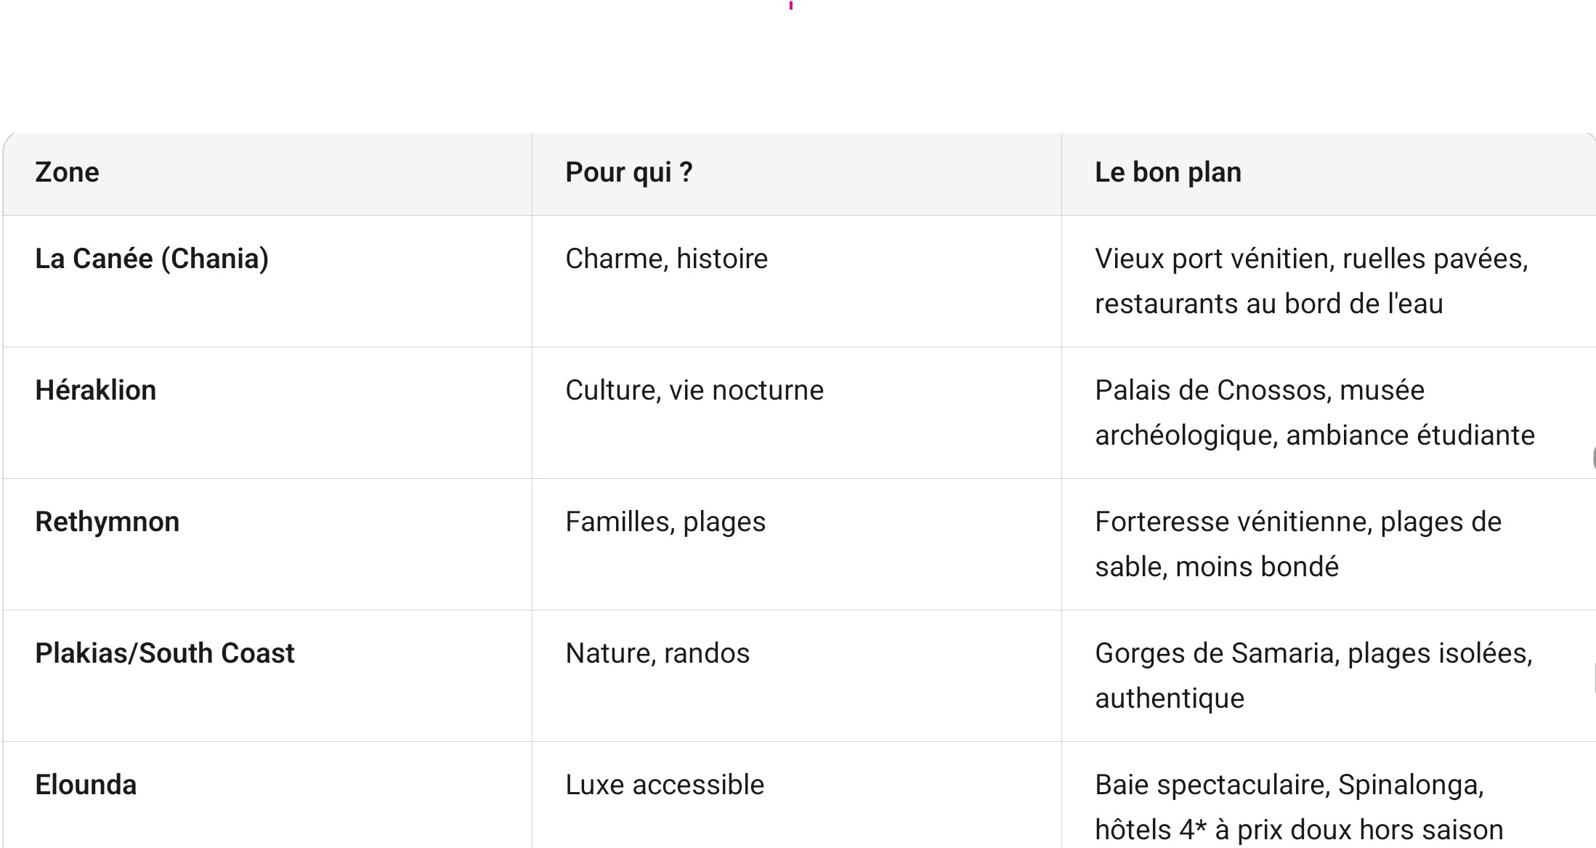This screenshot has width=1596, height=848.
Task: Select the "Plakias/South Coast" cell
Action: pyautogui.click(x=165, y=654)
